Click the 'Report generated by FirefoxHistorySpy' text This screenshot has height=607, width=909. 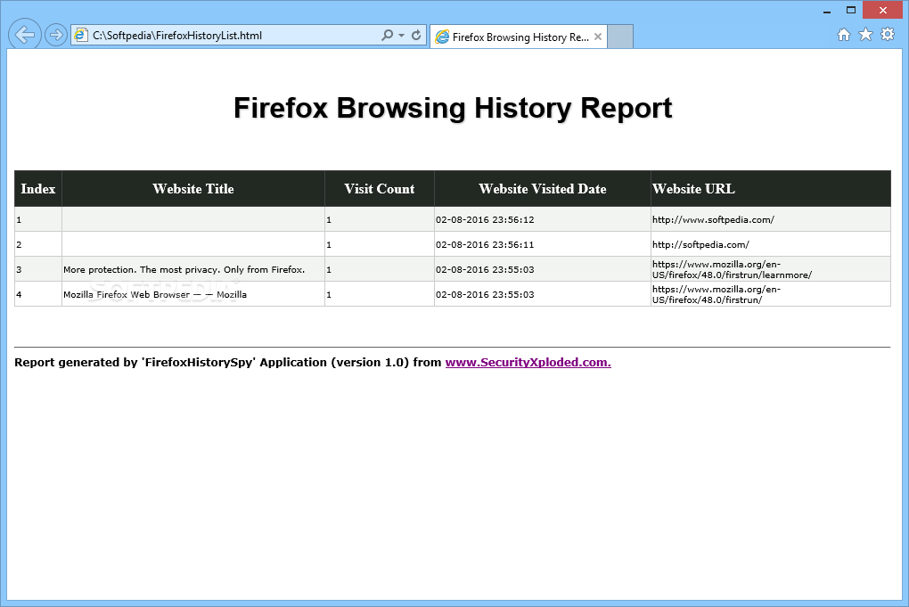228,363
